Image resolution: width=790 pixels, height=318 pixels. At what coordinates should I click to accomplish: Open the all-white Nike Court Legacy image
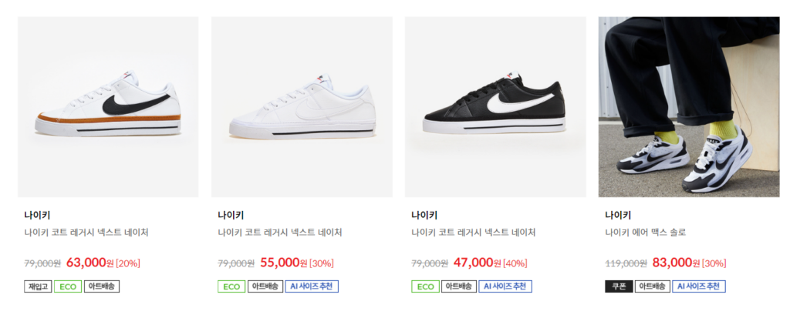pyautogui.click(x=302, y=107)
